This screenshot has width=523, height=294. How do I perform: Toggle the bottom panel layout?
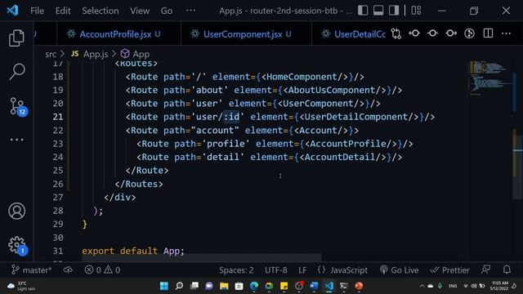tap(378, 11)
